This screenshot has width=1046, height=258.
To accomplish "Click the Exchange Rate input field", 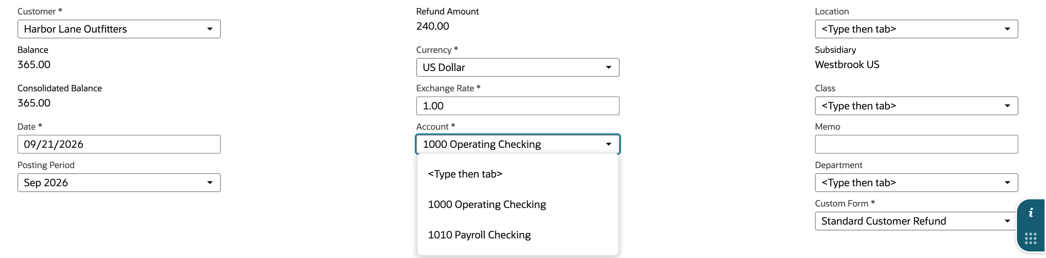I will tap(518, 106).
